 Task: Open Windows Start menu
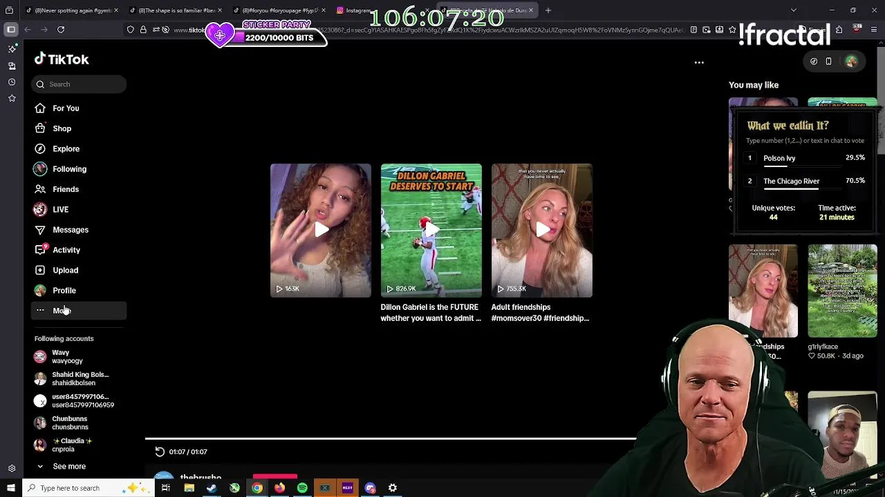point(10,488)
